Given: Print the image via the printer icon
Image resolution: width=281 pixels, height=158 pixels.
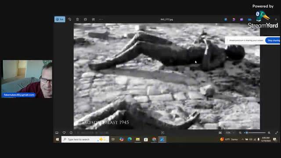Looking at the screenshot, I should (85, 19).
